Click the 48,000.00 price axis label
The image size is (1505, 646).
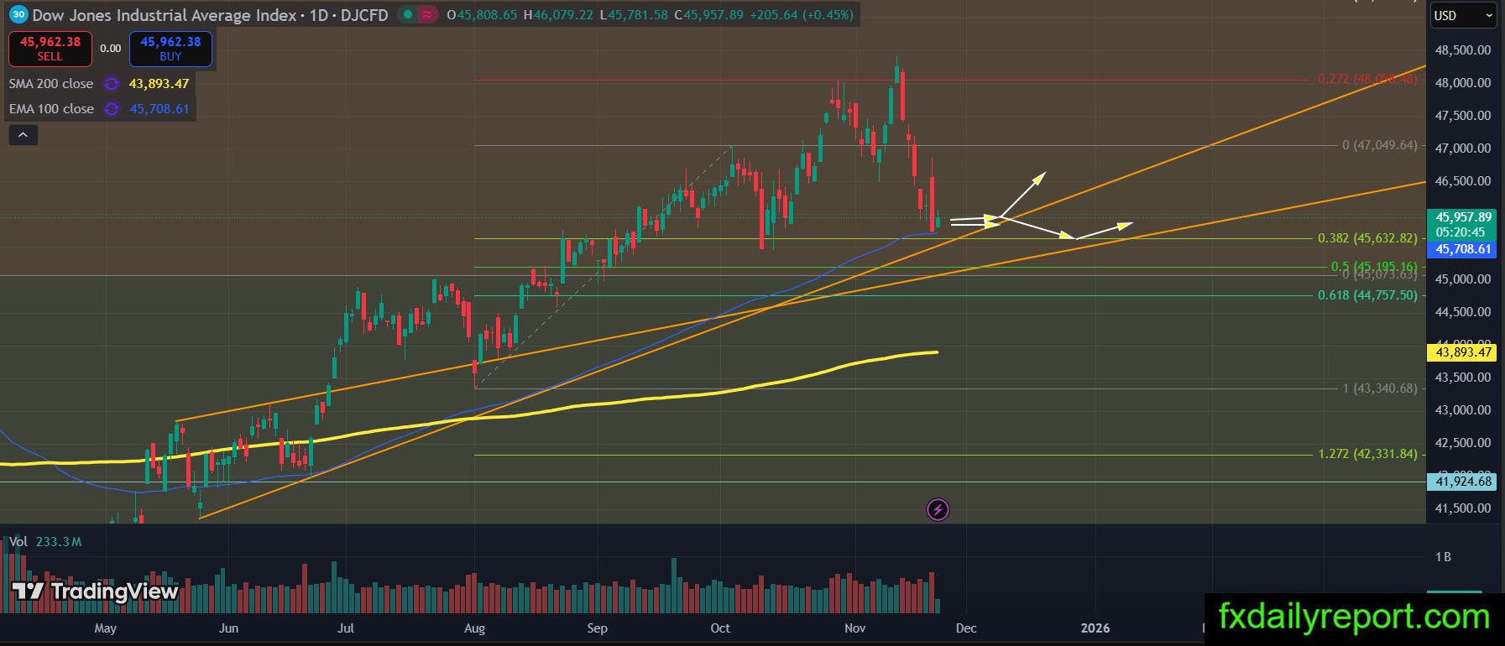[x=1463, y=83]
